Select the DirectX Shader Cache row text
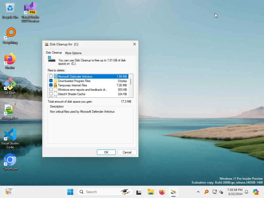 [x=72, y=94]
